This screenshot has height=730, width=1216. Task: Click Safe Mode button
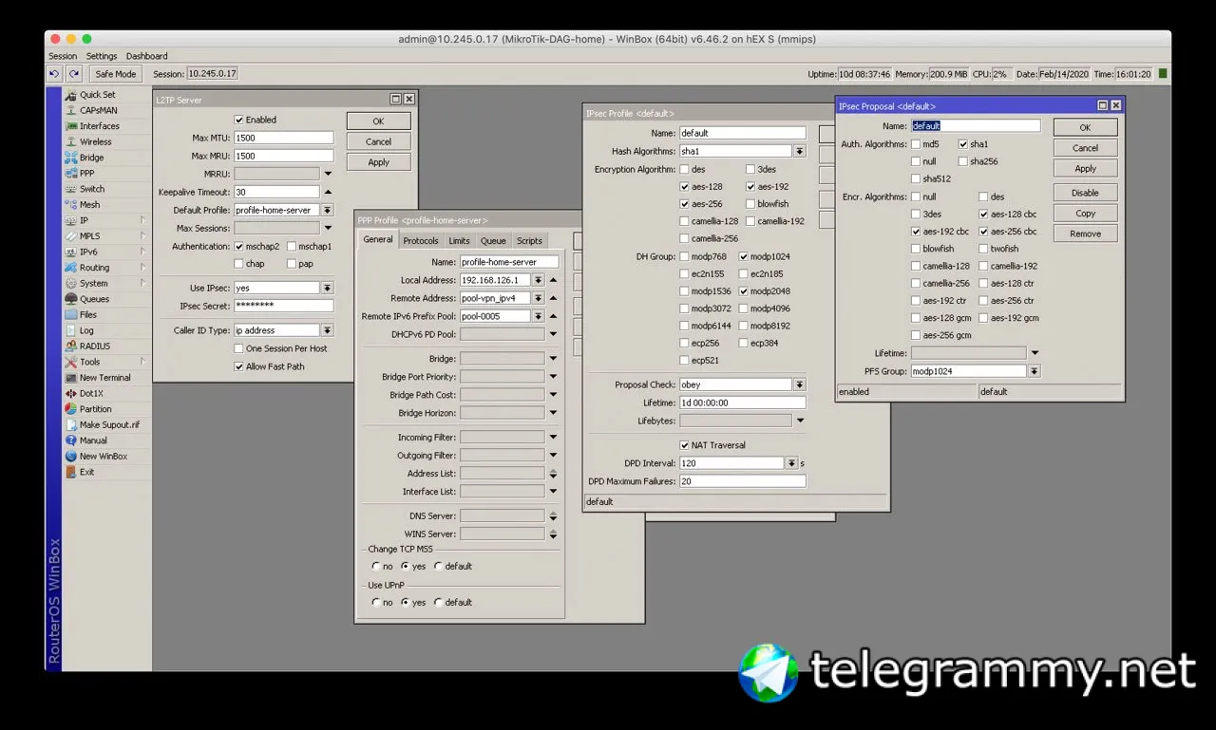pyautogui.click(x=116, y=73)
